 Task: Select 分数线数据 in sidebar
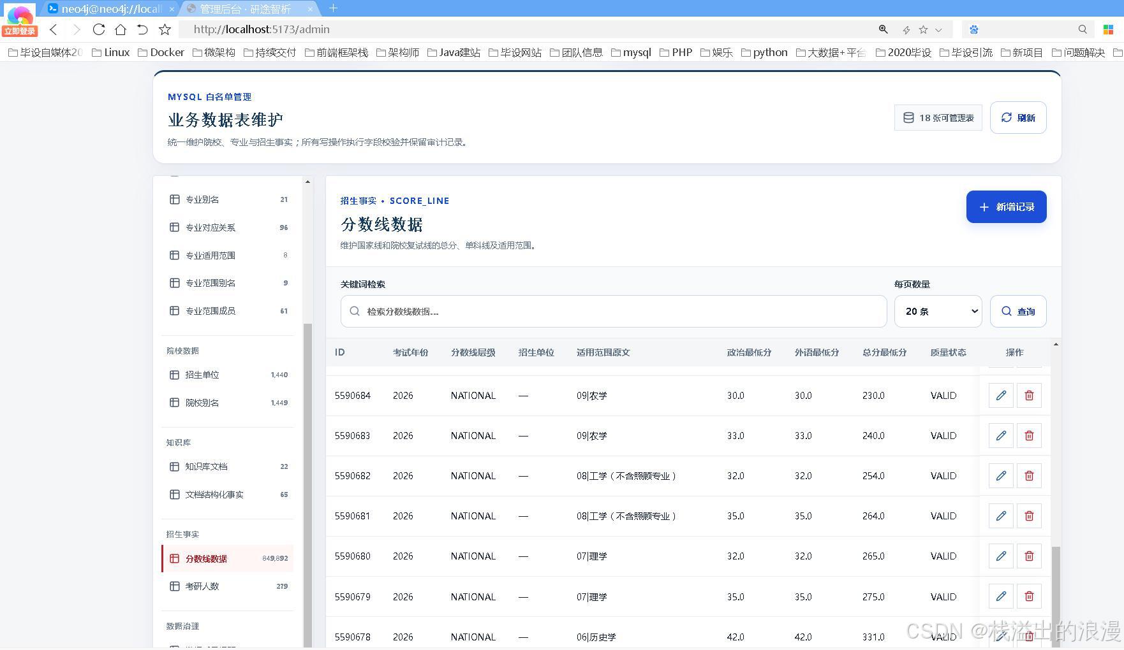228,559
